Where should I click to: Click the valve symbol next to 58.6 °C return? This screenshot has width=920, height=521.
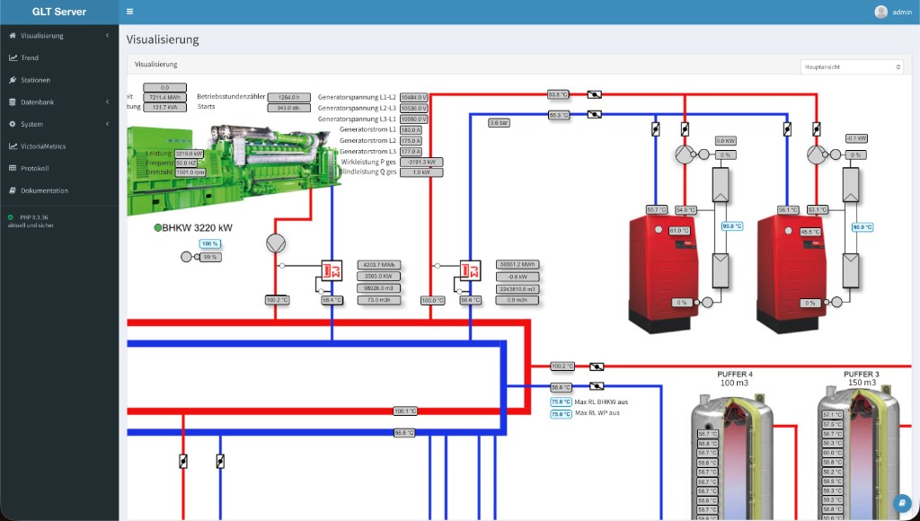coord(597,386)
